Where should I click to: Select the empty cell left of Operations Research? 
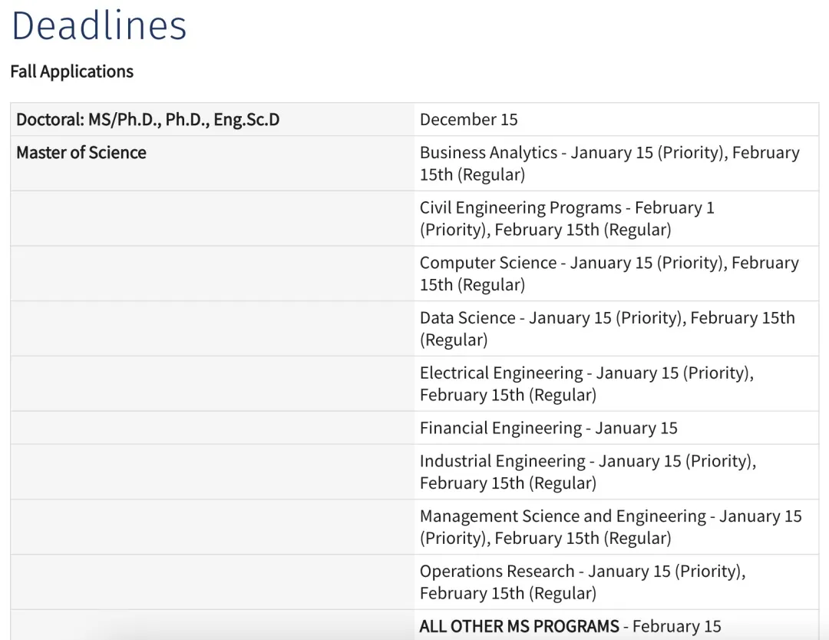(213, 582)
